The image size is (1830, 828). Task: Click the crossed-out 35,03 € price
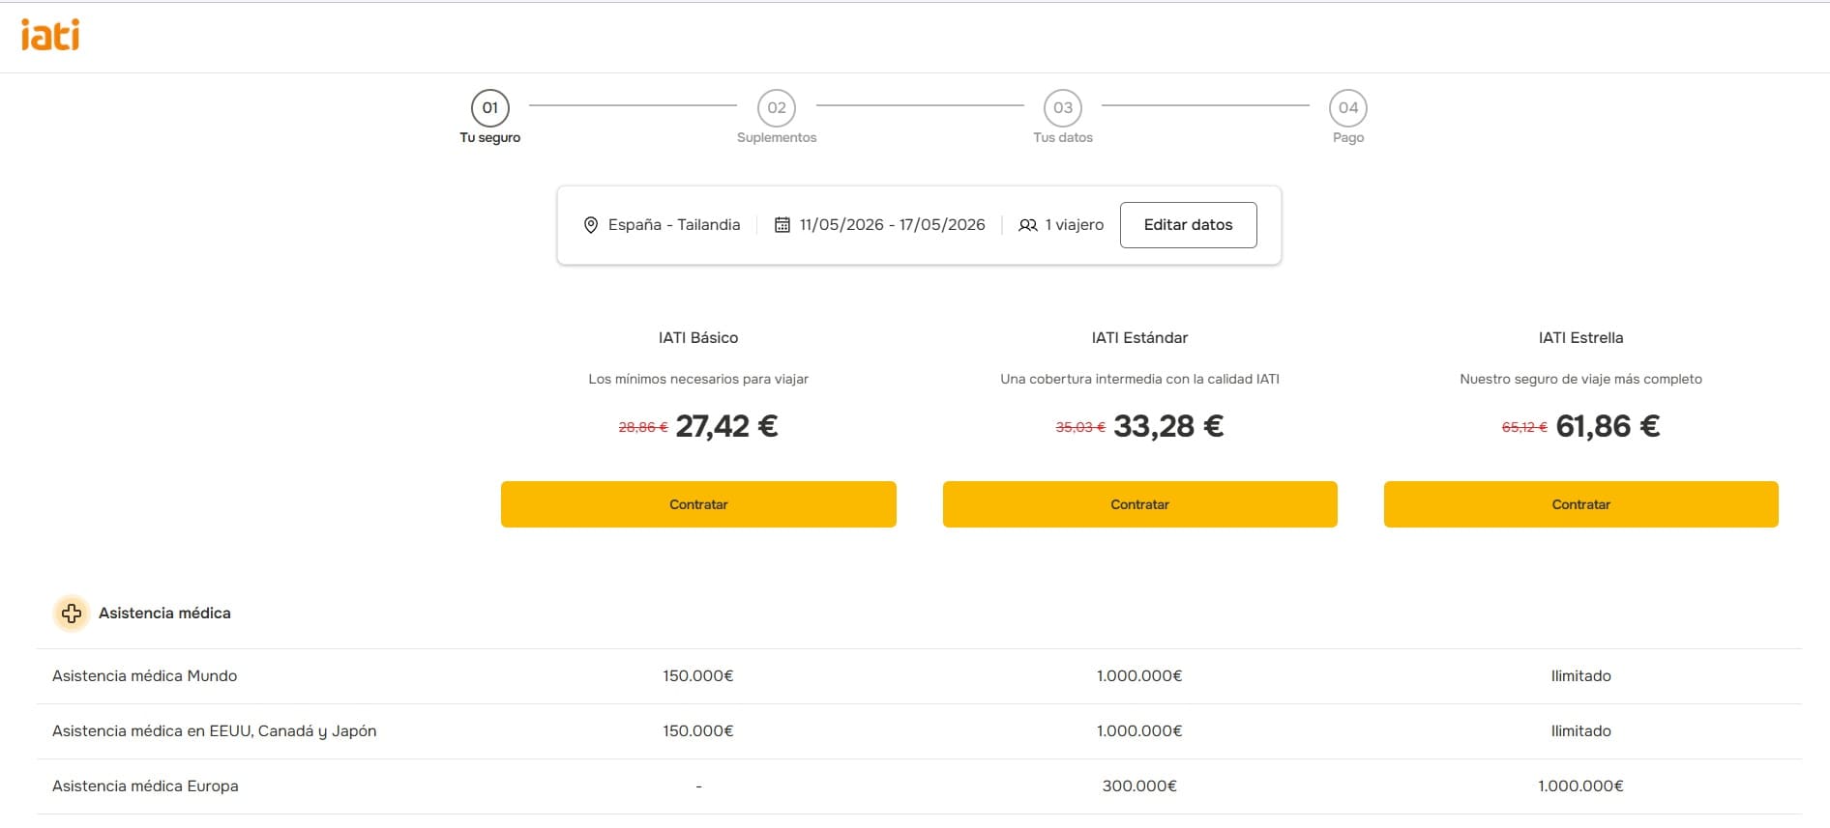point(1080,427)
